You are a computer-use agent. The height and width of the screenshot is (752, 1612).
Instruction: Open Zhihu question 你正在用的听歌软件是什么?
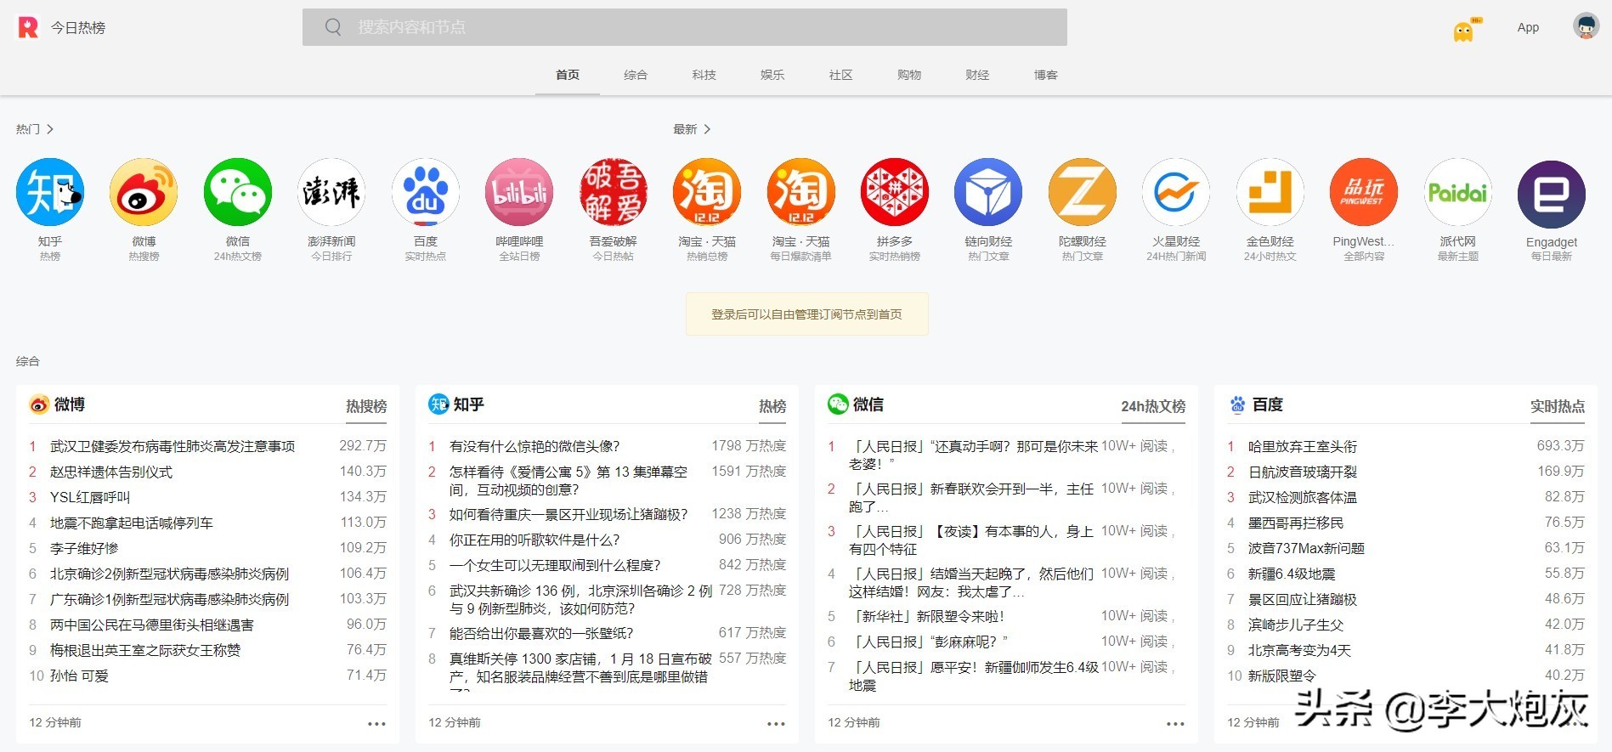(x=535, y=540)
